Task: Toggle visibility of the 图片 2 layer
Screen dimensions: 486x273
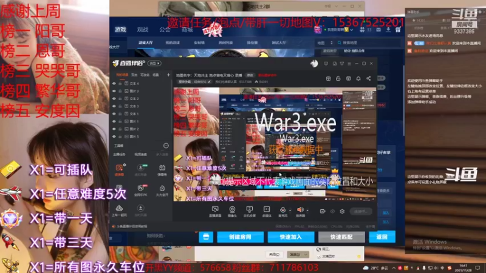Action: click(x=114, y=129)
